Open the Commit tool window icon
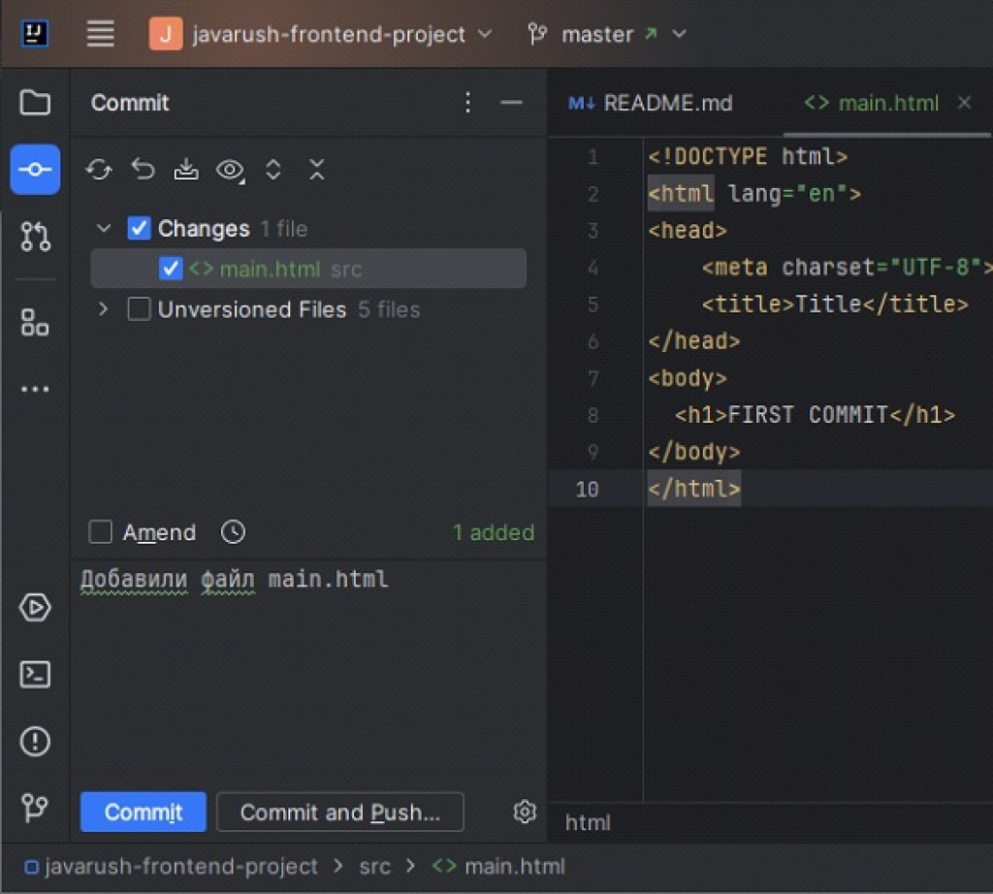The width and height of the screenshot is (993, 894). [35, 169]
